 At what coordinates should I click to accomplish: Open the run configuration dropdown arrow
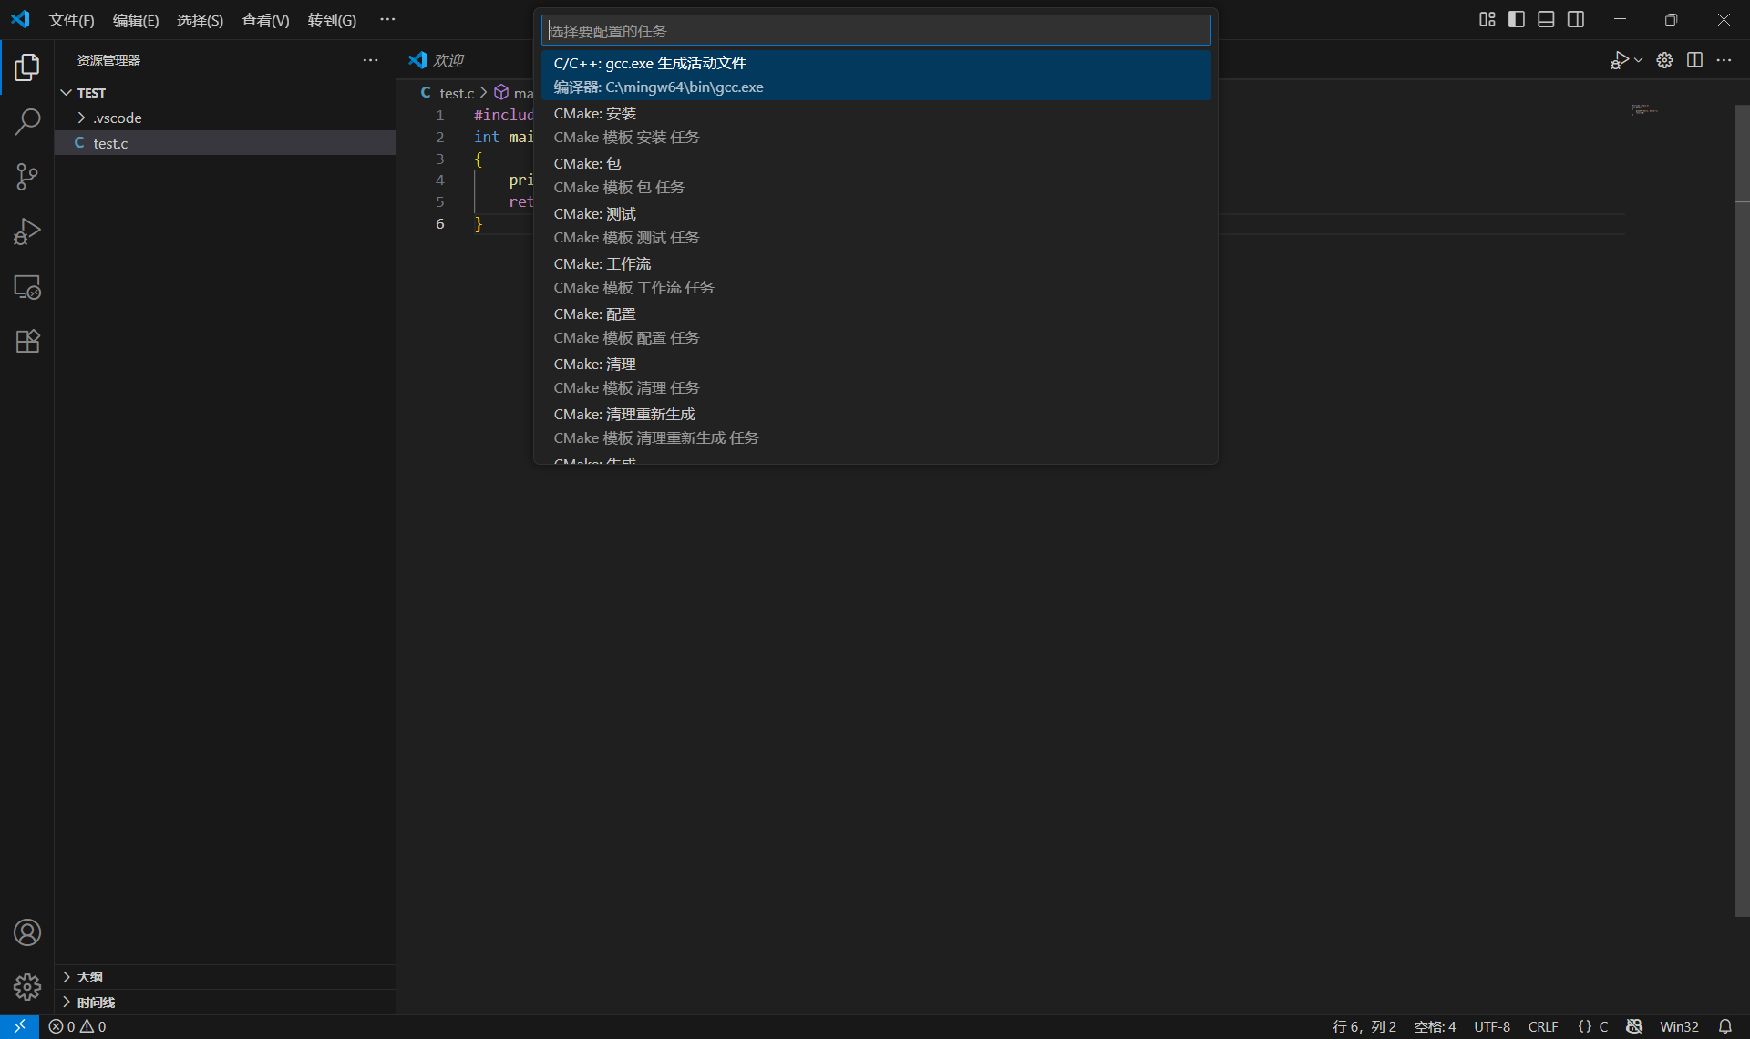tap(1637, 60)
